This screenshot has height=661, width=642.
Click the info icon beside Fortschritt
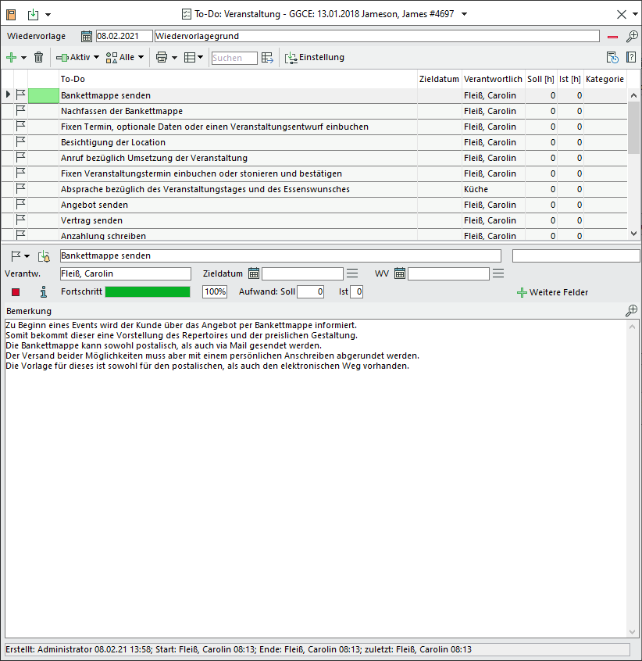(x=44, y=292)
